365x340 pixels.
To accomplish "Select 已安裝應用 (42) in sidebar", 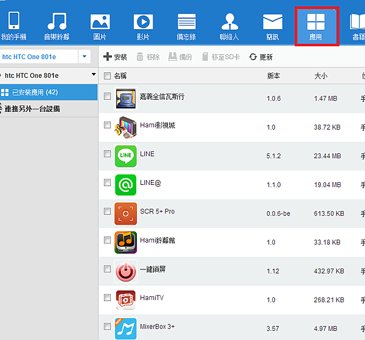I will [x=49, y=92].
